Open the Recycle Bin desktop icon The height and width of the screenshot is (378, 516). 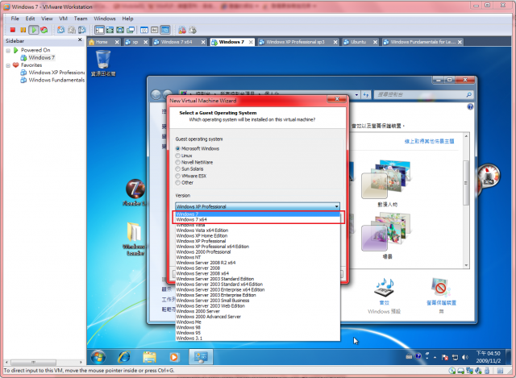point(103,63)
